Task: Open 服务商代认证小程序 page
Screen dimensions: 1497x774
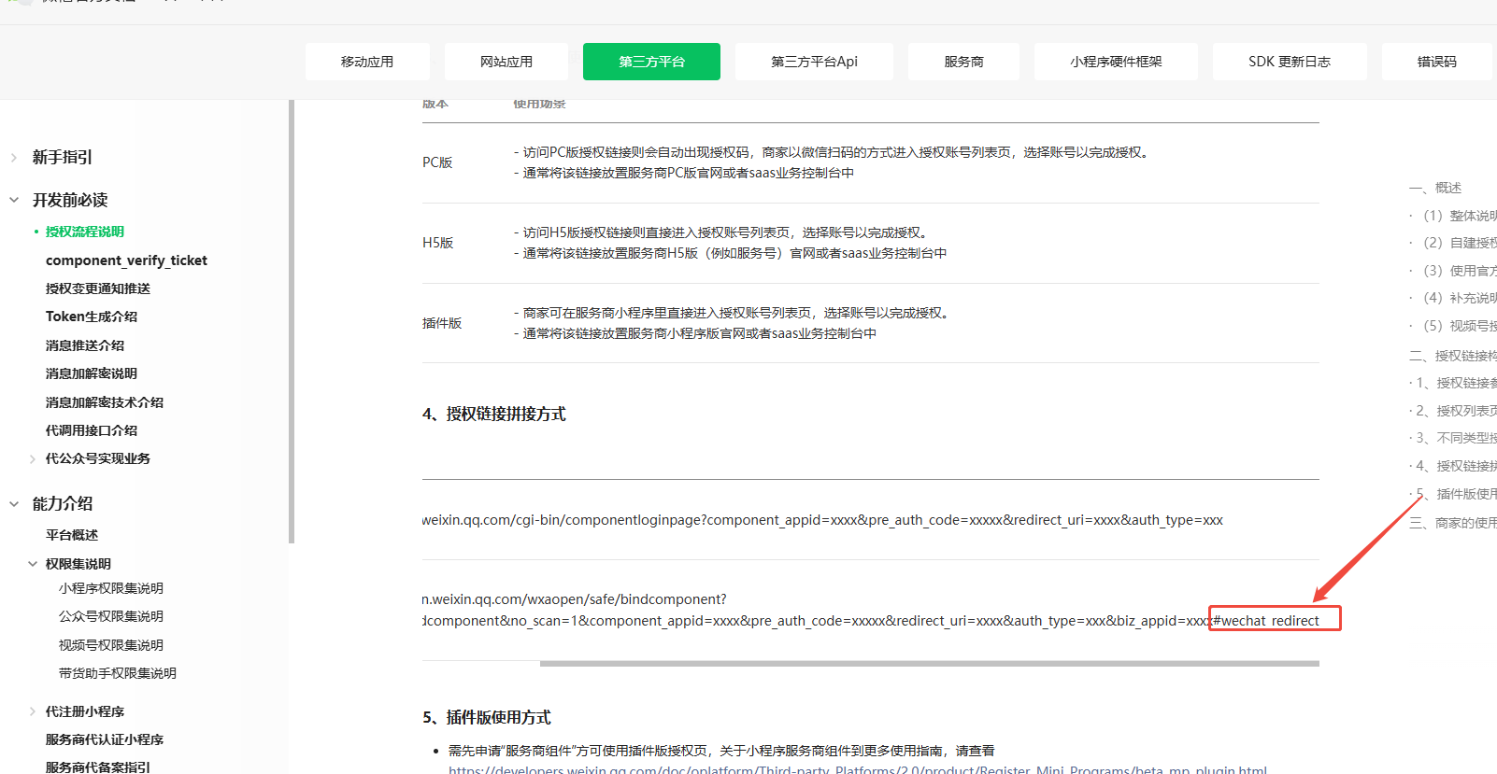Action: pos(105,739)
